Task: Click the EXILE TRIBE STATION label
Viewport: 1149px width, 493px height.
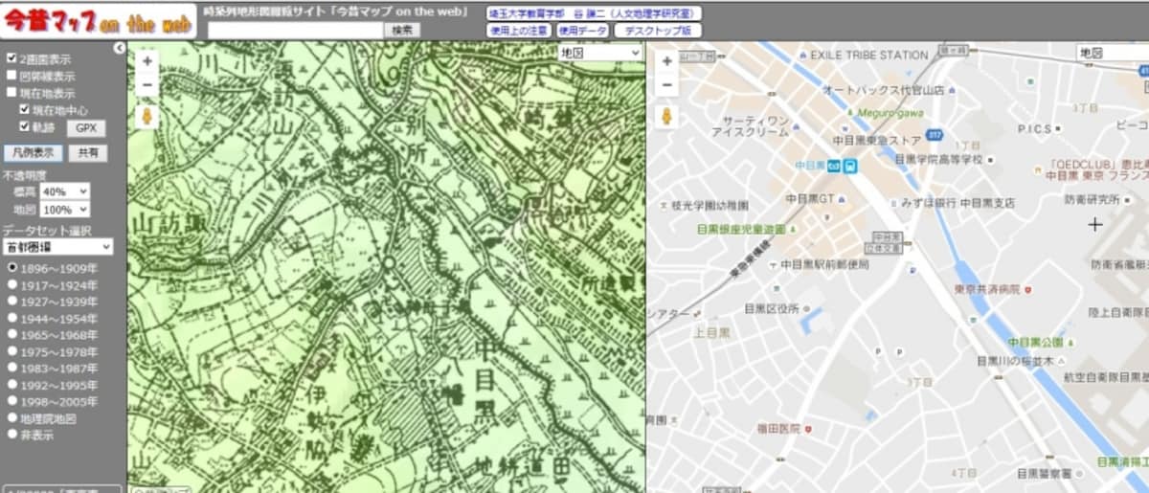Action: (869, 56)
